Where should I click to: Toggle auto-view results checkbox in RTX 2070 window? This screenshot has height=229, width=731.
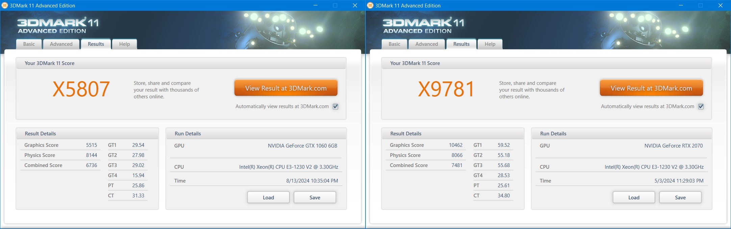point(701,106)
